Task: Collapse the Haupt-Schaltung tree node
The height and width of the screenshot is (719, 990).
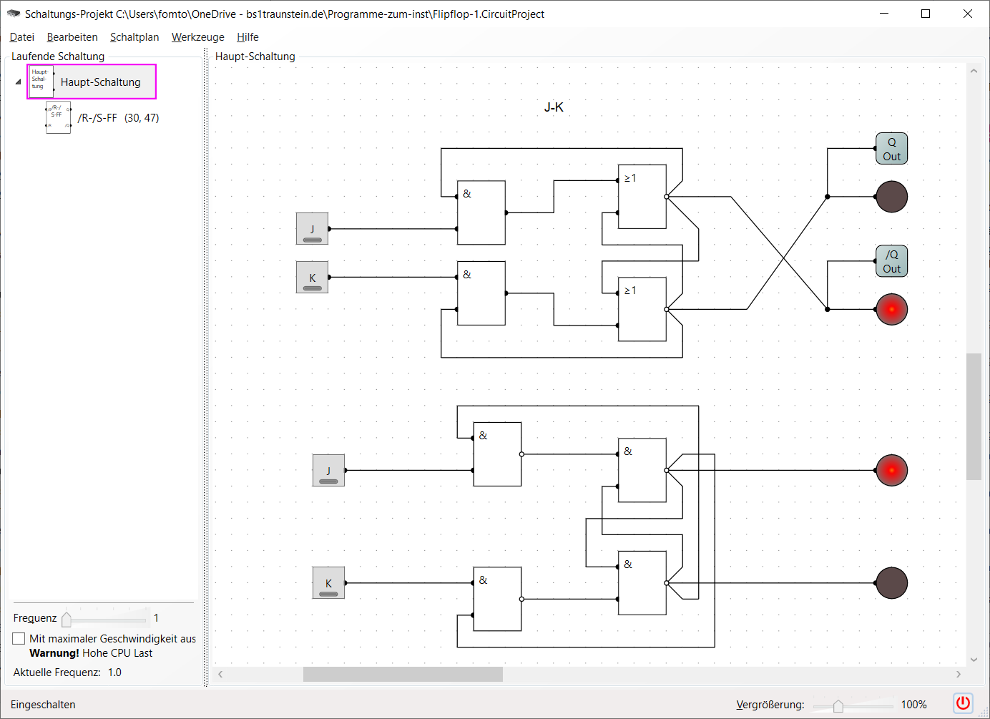Action: [x=19, y=82]
